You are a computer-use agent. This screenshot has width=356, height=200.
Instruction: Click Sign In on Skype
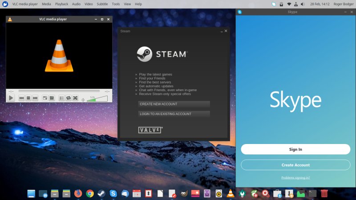(x=295, y=149)
